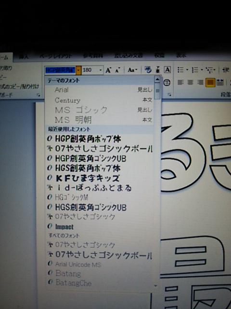Open the 参考資料 ribbon tab
The height and width of the screenshot is (309, 231).
(x=93, y=56)
